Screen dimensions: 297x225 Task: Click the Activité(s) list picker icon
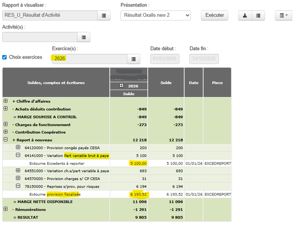click(x=84, y=37)
